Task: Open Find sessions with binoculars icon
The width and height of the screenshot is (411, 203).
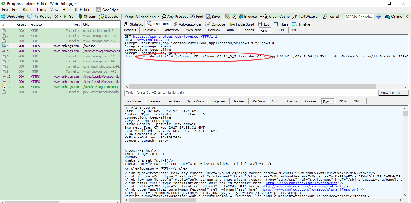Action: pos(197,17)
